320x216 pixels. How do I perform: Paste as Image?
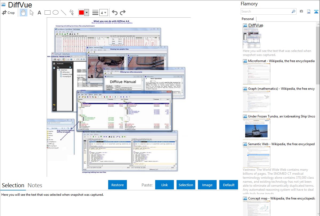point(207,185)
